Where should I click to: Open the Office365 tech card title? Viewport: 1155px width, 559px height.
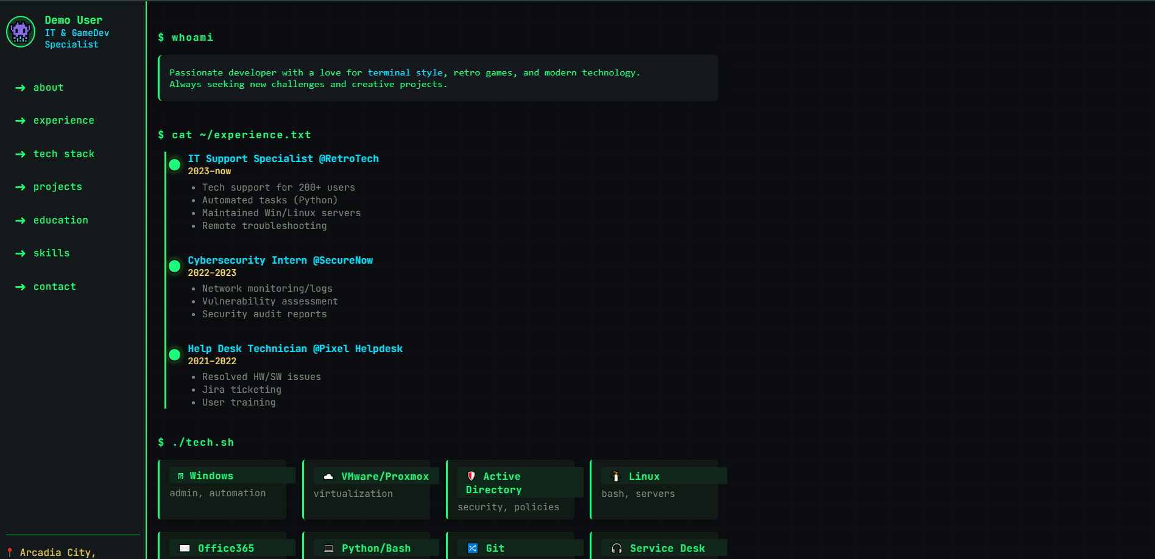coord(226,548)
